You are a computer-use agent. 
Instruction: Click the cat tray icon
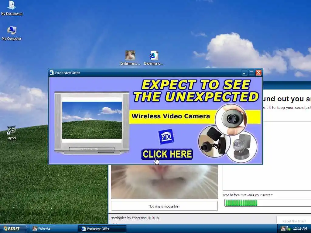coord(283,229)
